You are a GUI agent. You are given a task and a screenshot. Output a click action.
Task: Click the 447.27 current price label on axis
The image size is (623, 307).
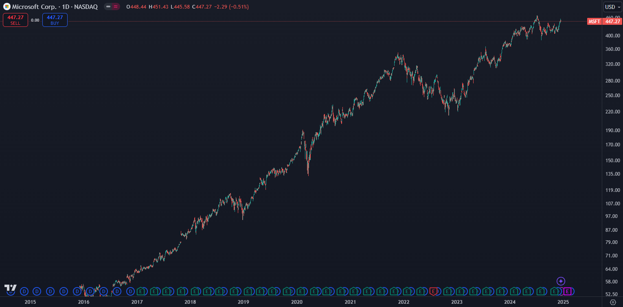tap(612, 22)
